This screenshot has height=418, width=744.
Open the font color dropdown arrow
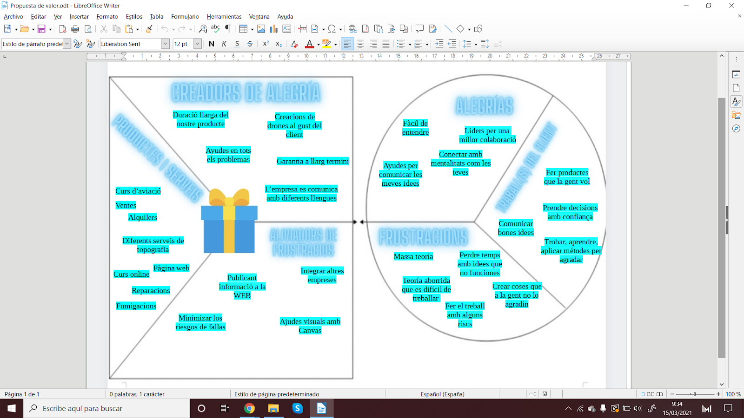[319, 44]
